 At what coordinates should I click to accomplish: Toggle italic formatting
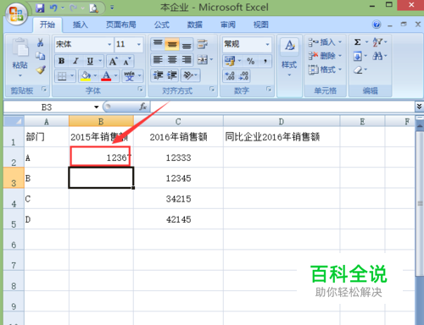(75, 61)
